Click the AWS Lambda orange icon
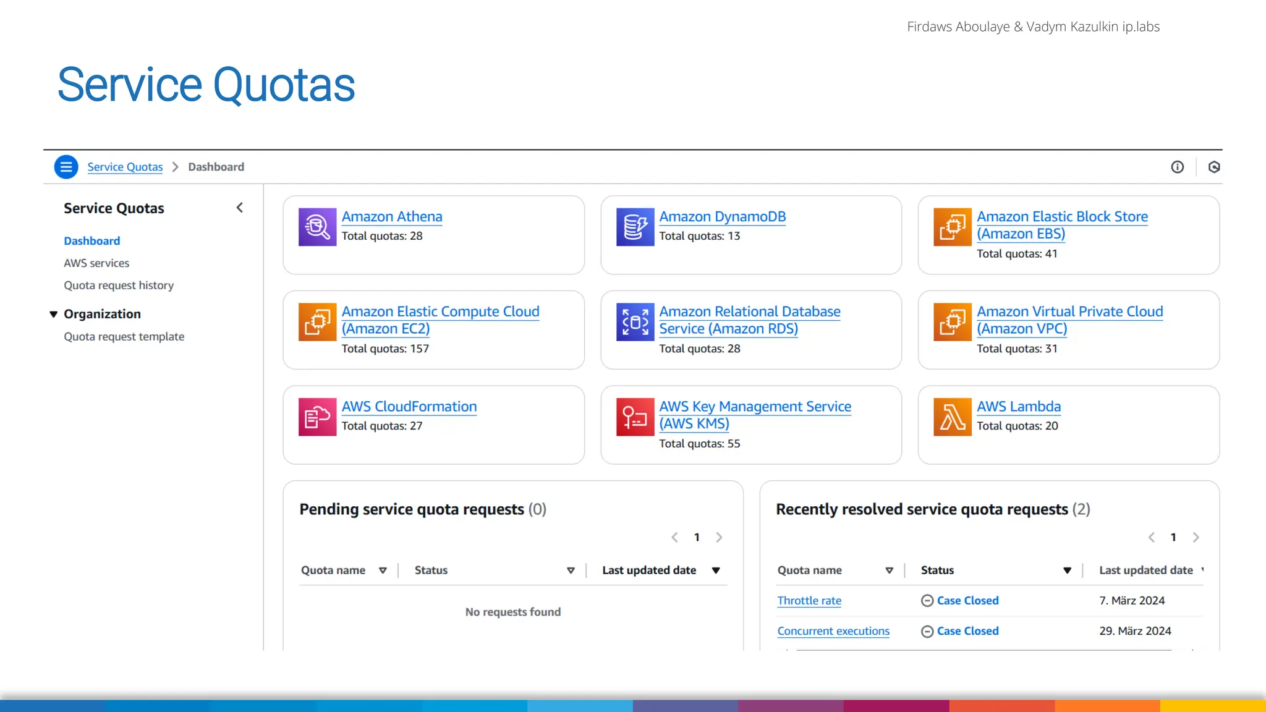This screenshot has height=712, width=1266. (x=952, y=417)
